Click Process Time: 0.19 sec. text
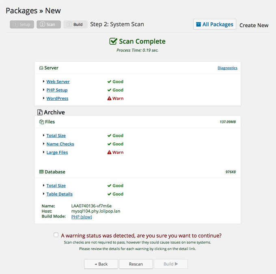276x274 pixels. click(x=138, y=50)
